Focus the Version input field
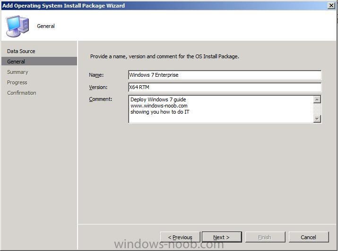 (x=225, y=87)
